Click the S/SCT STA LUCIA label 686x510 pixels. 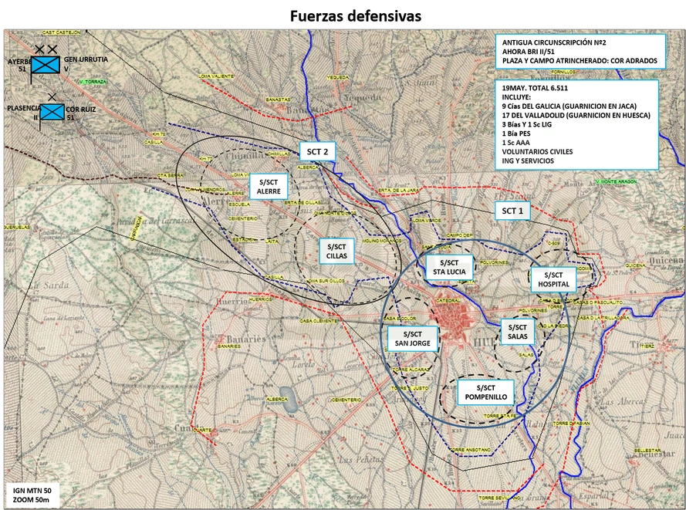[x=449, y=267]
